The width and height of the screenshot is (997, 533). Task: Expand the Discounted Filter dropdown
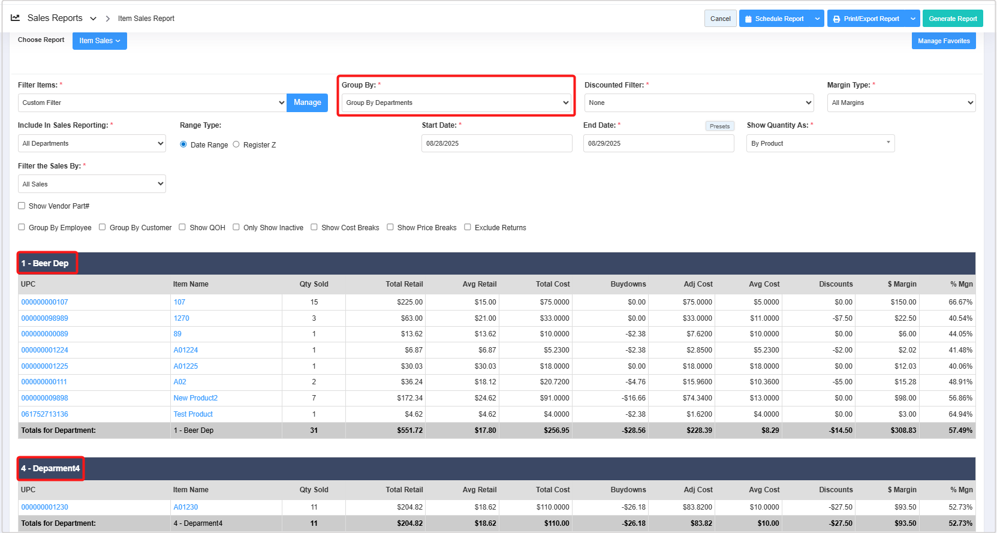[698, 103]
